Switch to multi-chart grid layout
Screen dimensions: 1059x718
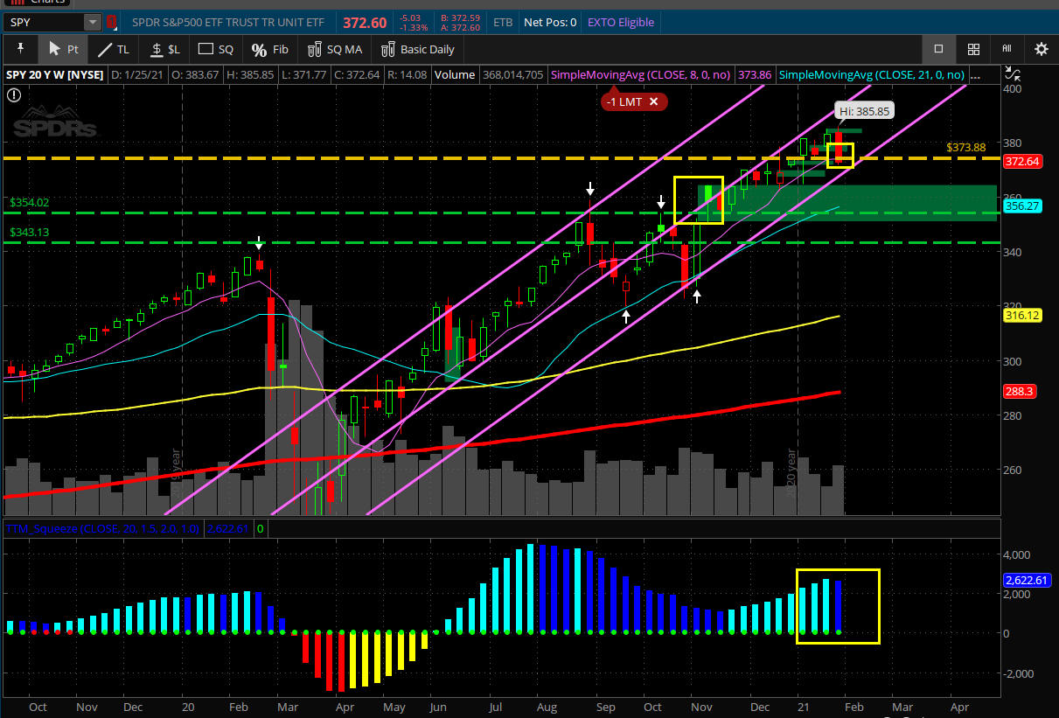point(973,49)
